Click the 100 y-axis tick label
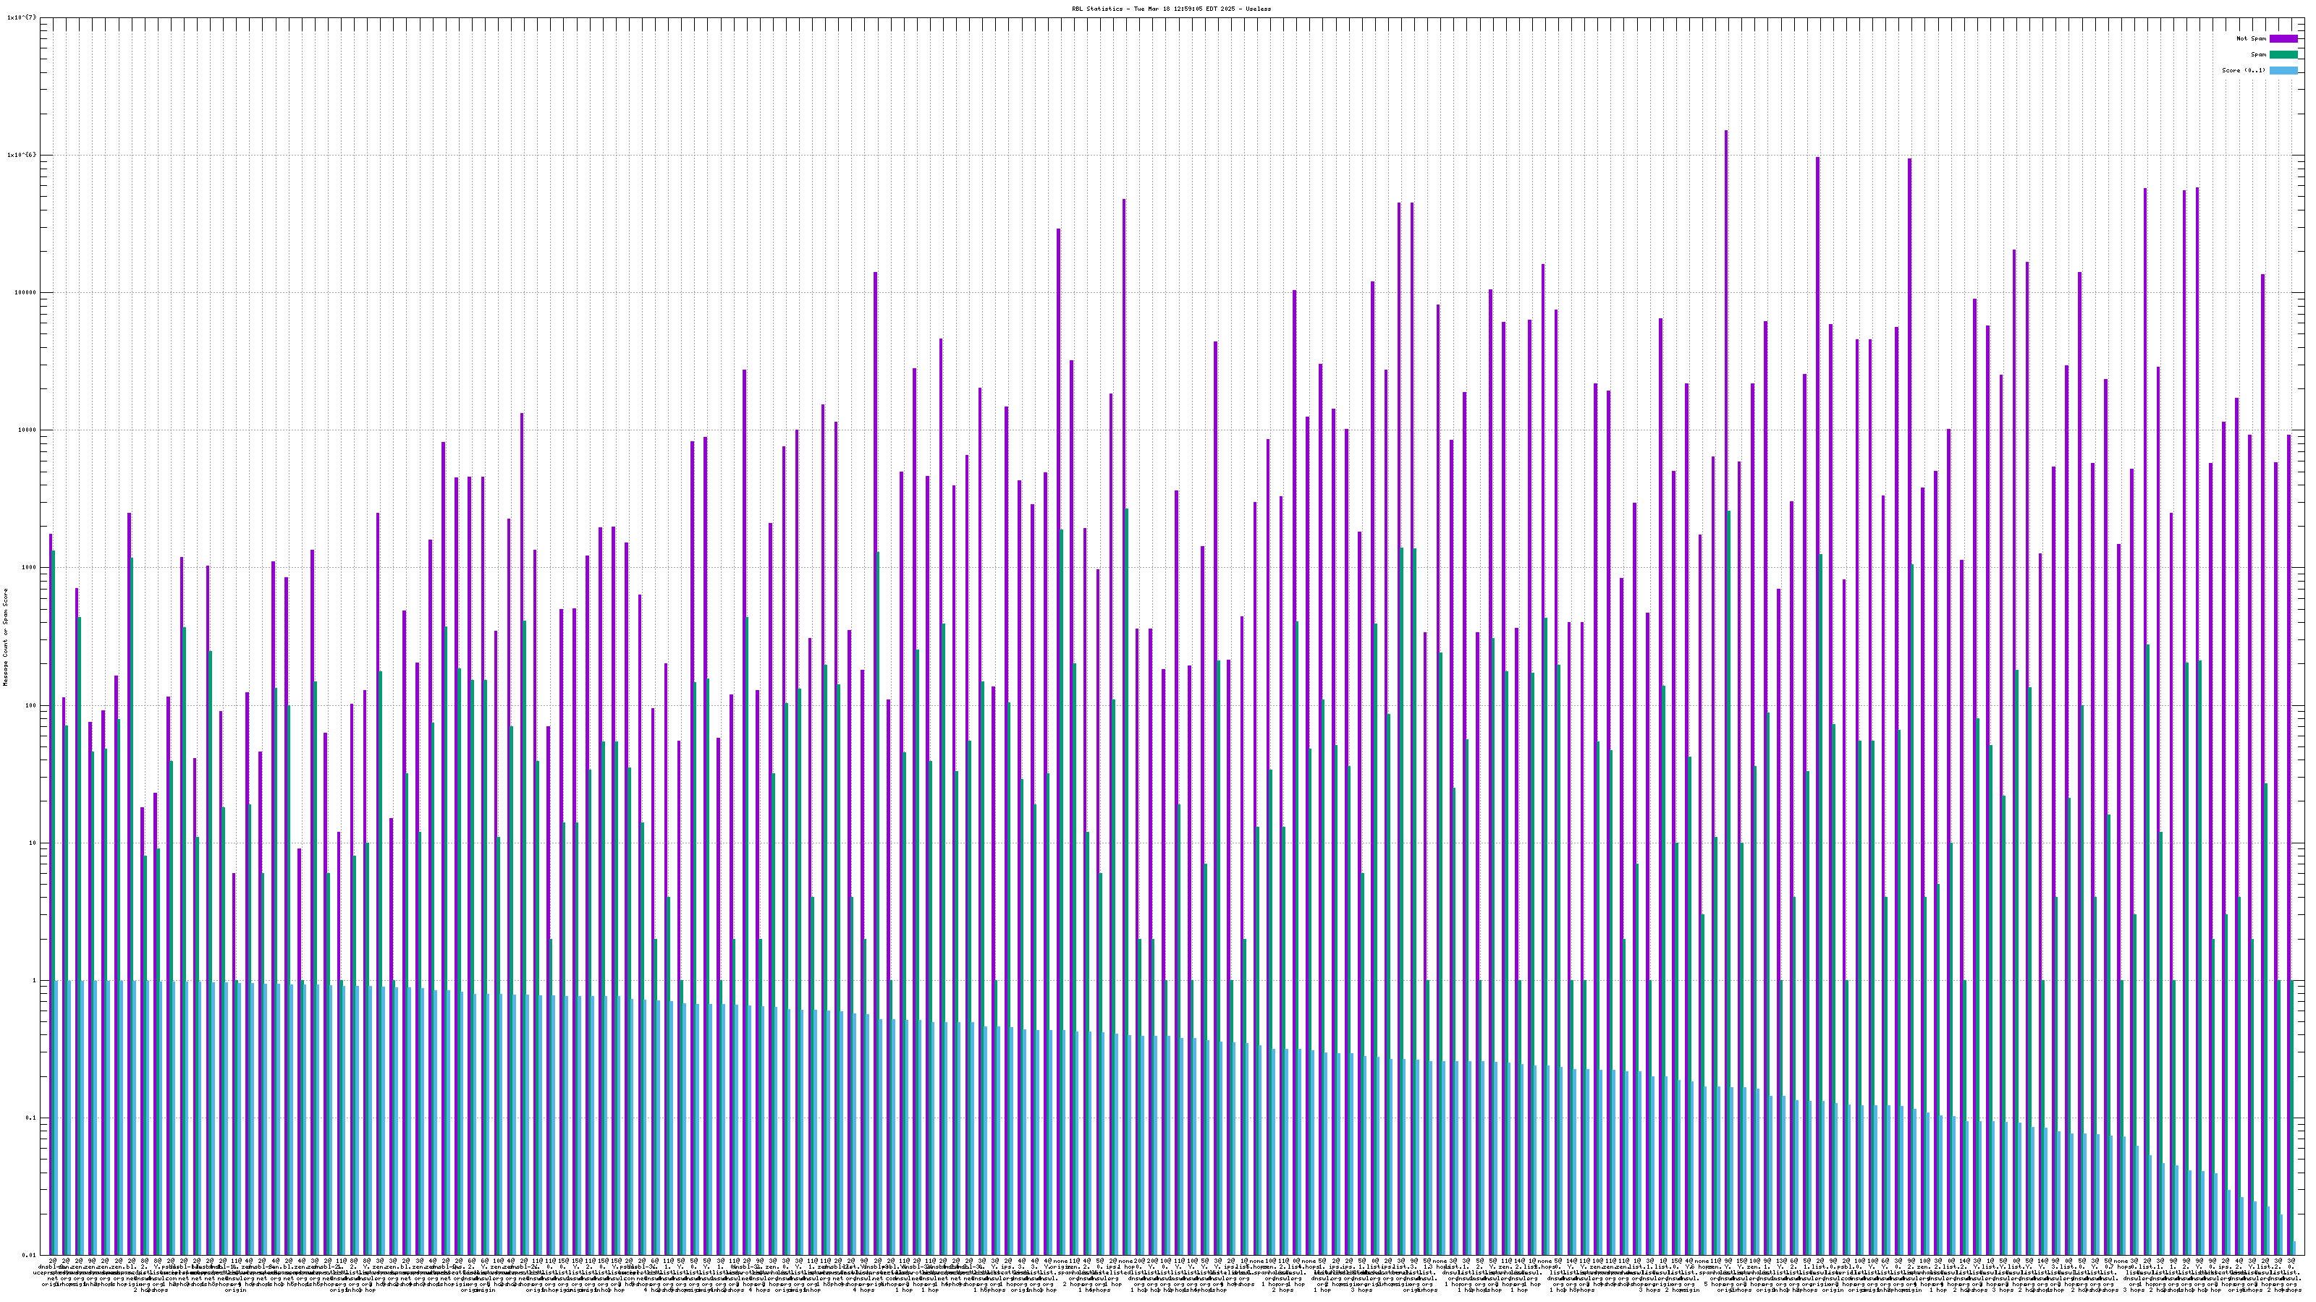This screenshot has width=2316, height=1302. click(31, 705)
